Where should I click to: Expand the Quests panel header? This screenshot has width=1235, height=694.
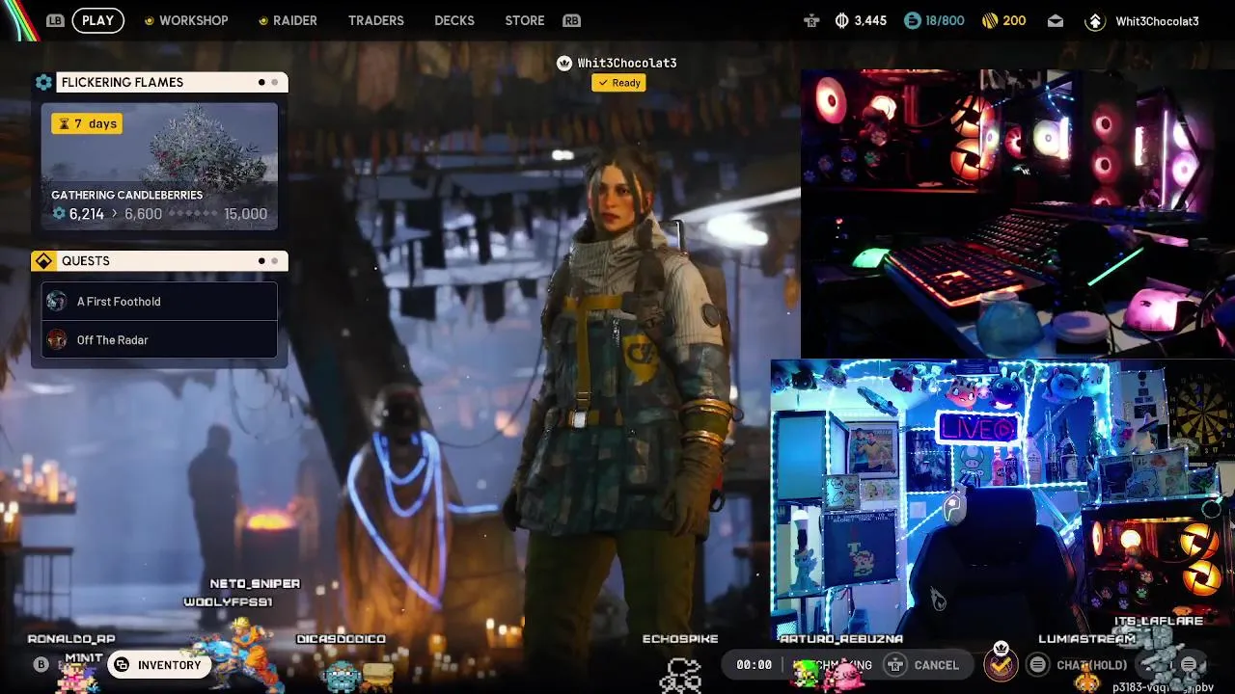point(159,261)
